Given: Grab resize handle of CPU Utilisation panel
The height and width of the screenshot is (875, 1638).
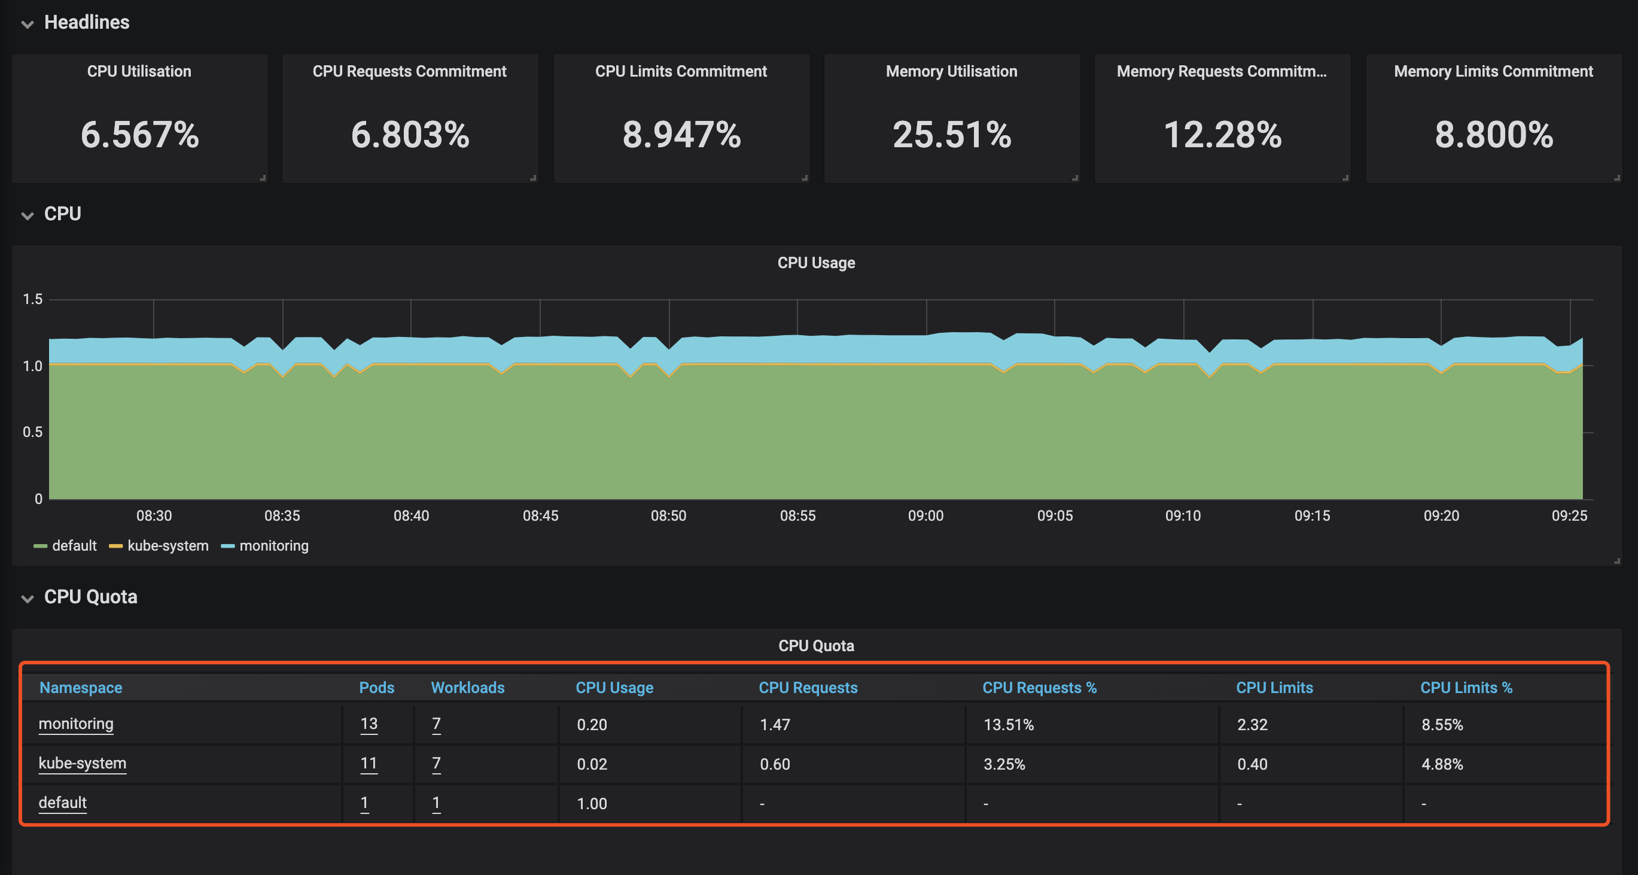Looking at the screenshot, I should 263,178.
